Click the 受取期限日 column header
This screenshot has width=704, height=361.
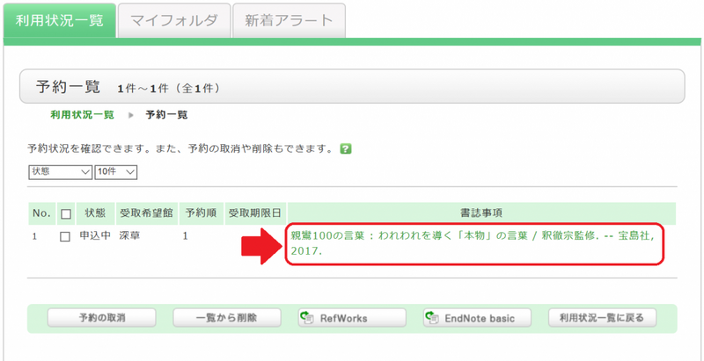(255, 213)
